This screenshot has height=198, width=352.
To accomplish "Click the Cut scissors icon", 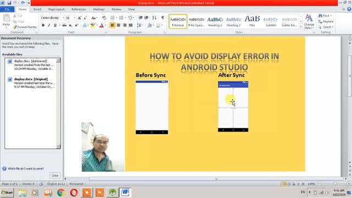I will click(15, 16).
